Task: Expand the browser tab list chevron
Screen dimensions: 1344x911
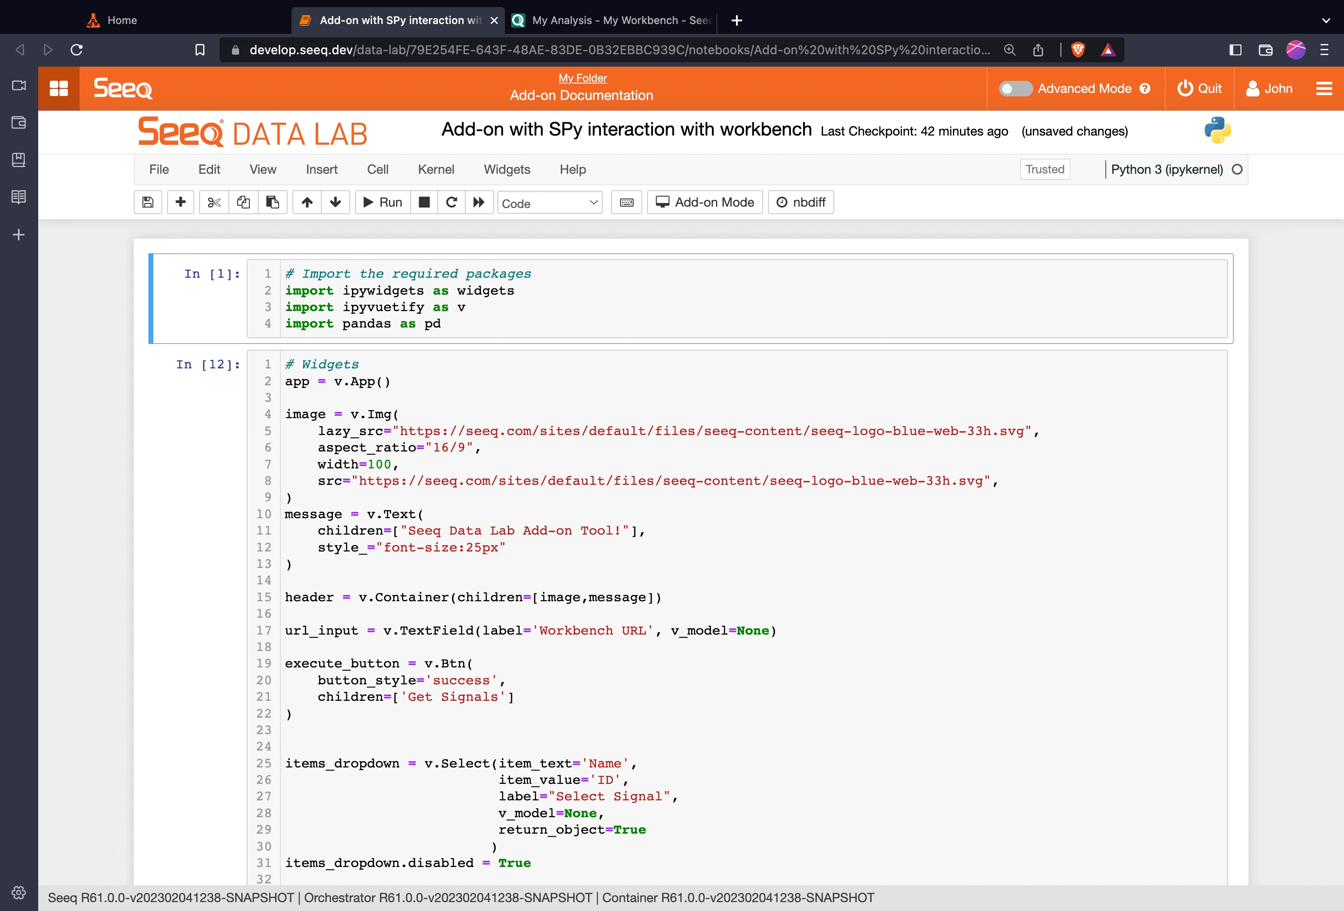Action: 1326,20
